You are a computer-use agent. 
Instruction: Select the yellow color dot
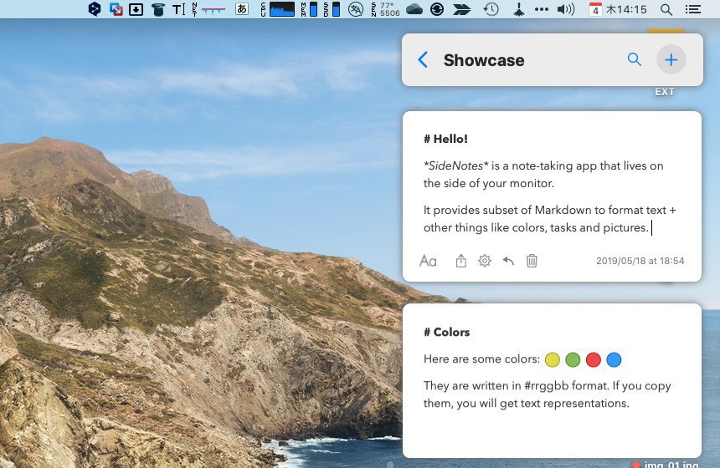pos(552,360)
